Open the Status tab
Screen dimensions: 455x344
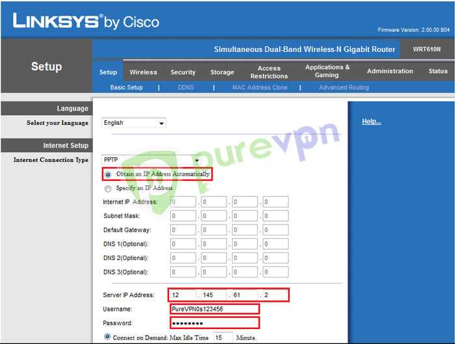438,71
